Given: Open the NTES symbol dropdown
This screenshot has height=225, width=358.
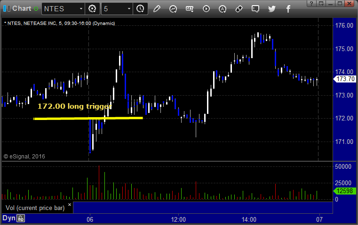Looking at the screenshot, I should (x=81, y=9).
